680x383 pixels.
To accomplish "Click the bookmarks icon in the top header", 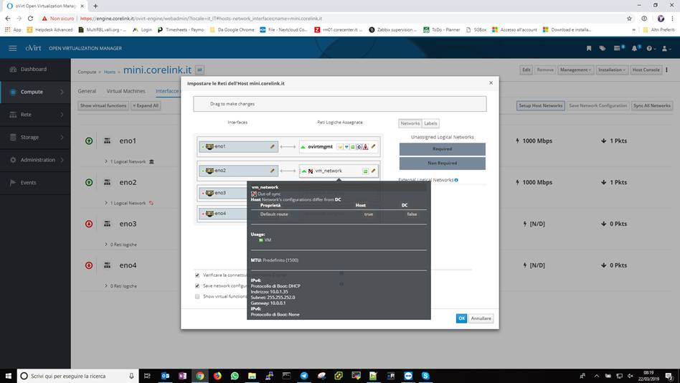I will coord(590,48).
